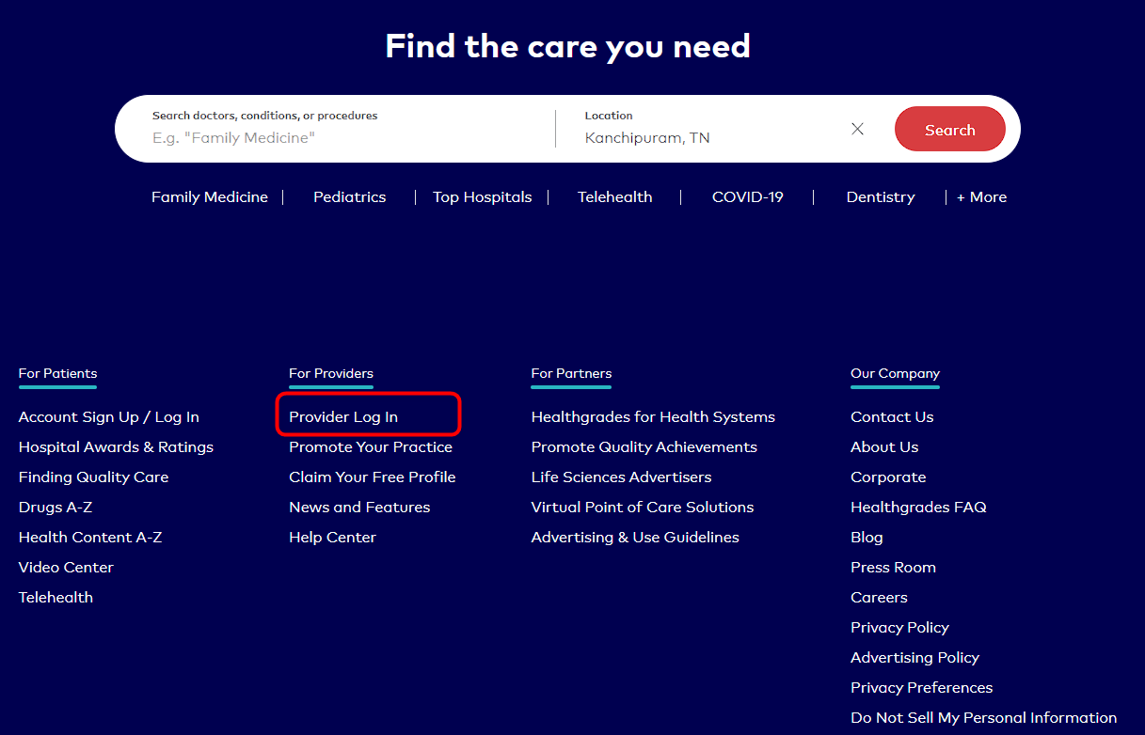Select Claim Your Free Profile

[373, 477]
